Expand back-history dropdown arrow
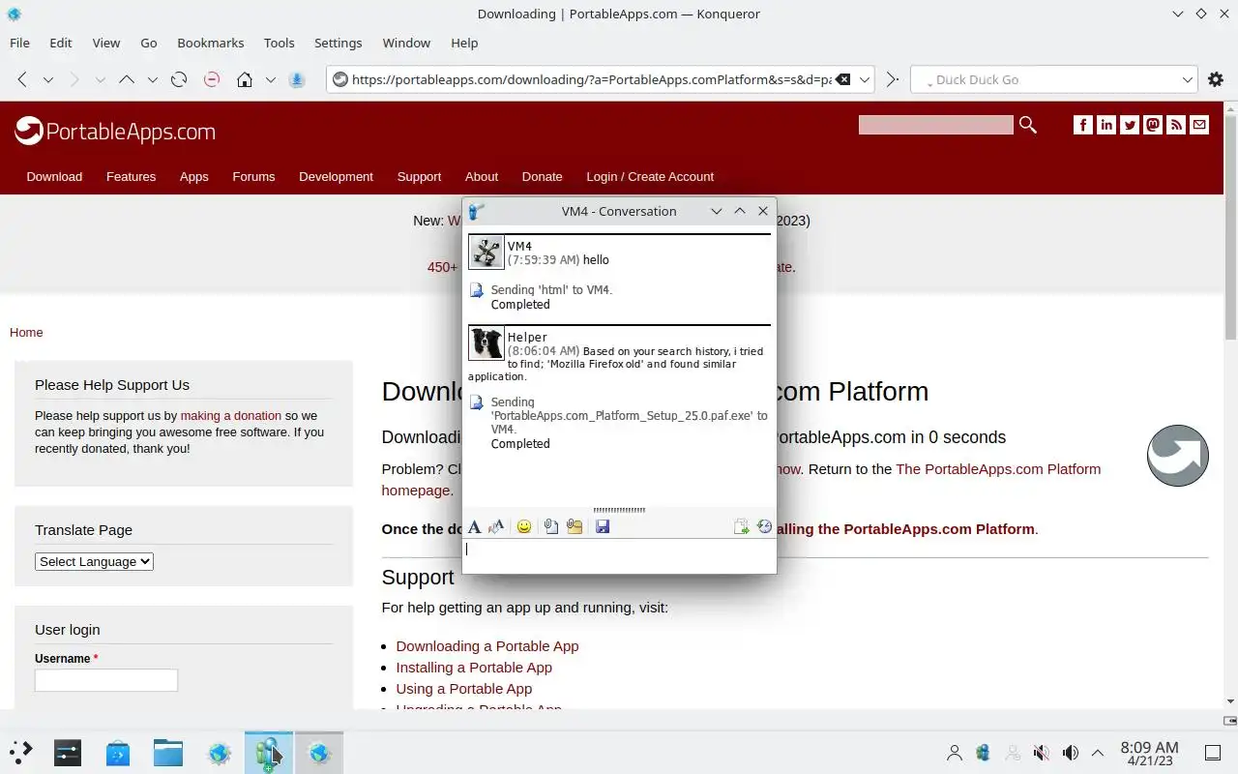1238x774 pixels. 47,80
